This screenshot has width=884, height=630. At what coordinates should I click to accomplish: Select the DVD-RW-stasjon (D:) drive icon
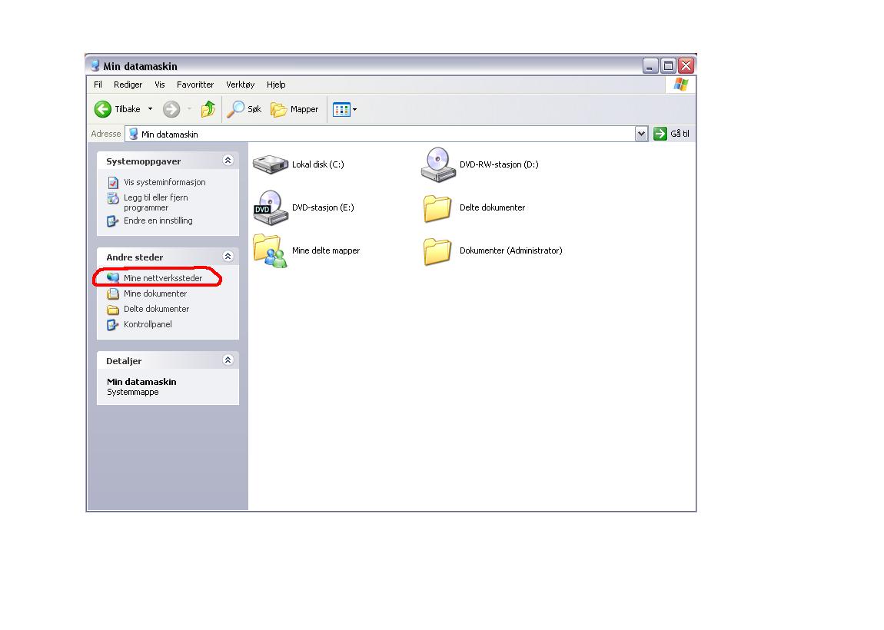(438, 164)
